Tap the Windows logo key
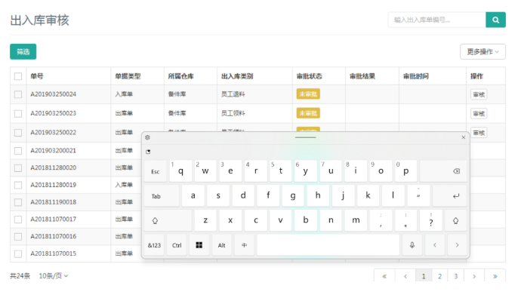Viewport: 518px width, 301px height. pyautogui.click(x=199, y=245)
